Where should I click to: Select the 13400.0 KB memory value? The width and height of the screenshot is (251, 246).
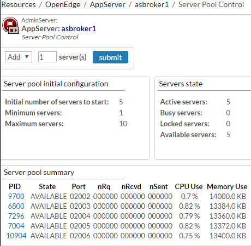[228, 236]
